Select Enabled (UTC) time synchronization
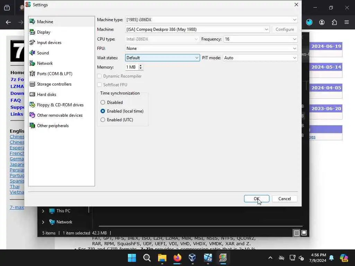This screenshot has width=355, height=266. [116, 119]
